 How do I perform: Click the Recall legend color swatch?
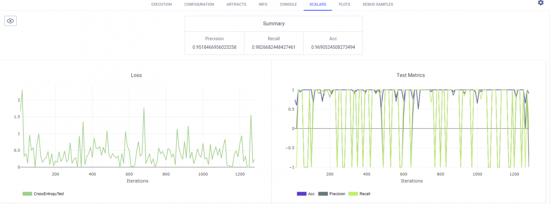[353, 194]
